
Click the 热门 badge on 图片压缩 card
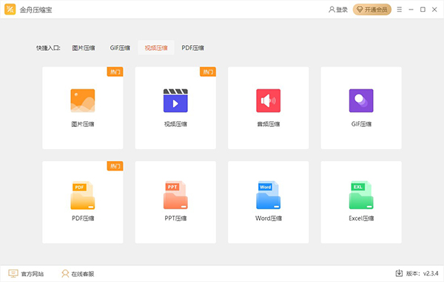click(115, 72)
